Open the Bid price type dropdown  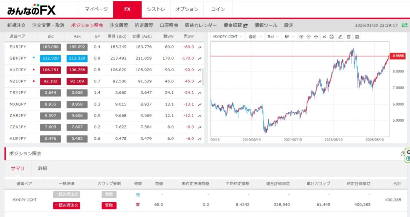[x=273, y=36]
